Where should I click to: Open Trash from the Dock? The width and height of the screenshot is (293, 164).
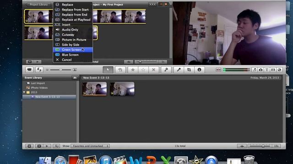point(249,160)
